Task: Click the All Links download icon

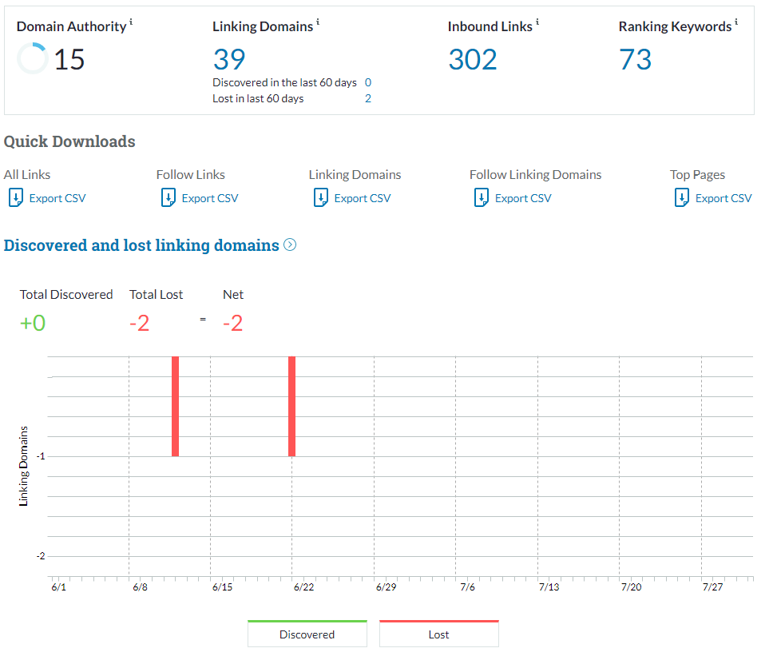Action: pyautogui.click(x=15, y=198)
